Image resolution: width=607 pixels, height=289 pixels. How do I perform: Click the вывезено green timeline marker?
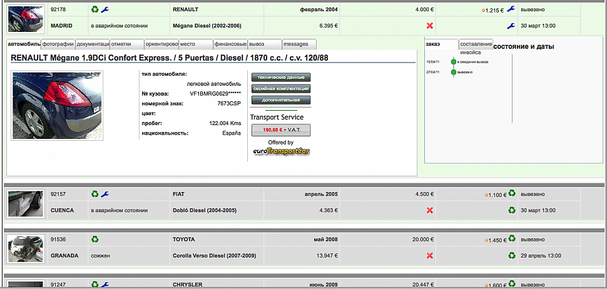454,72
